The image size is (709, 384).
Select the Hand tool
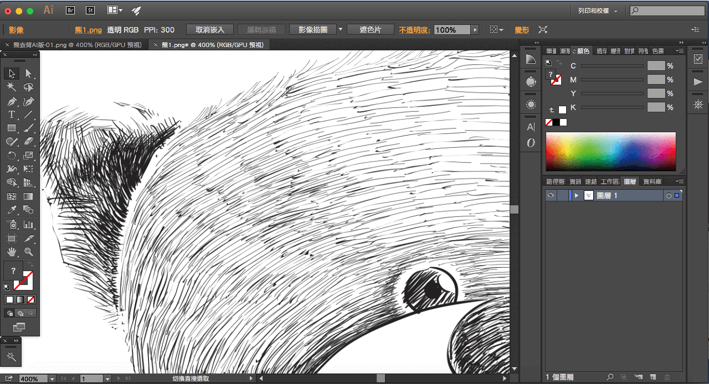coord(12,252)
